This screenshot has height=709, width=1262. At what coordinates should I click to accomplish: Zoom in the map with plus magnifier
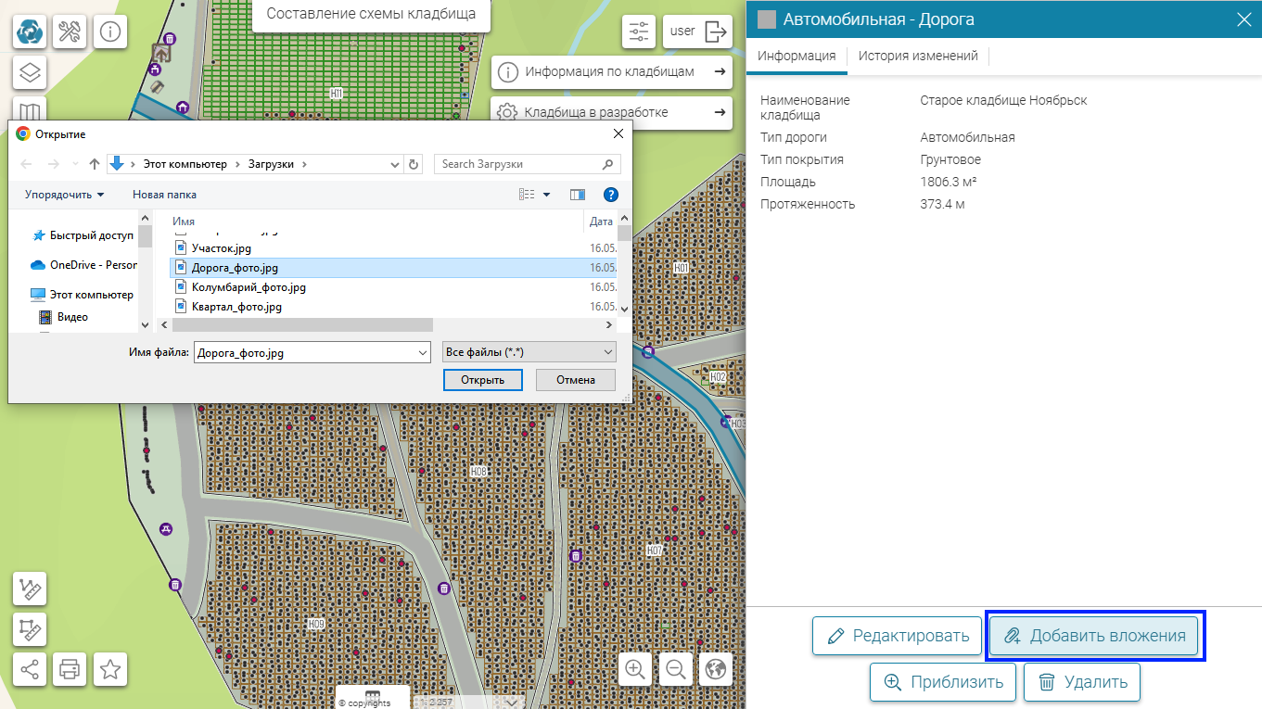pos(635,668)
